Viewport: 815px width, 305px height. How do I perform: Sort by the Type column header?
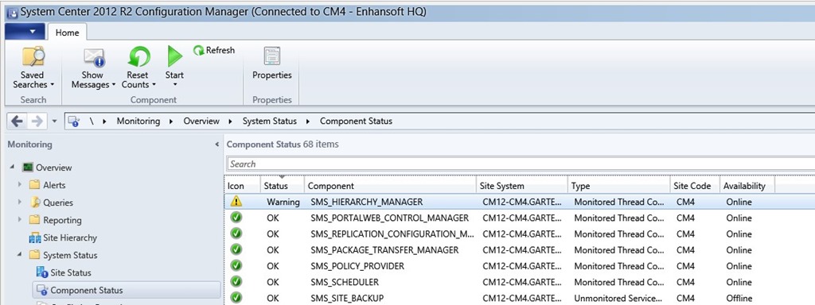pyautogui.click(x=618, y=186)
